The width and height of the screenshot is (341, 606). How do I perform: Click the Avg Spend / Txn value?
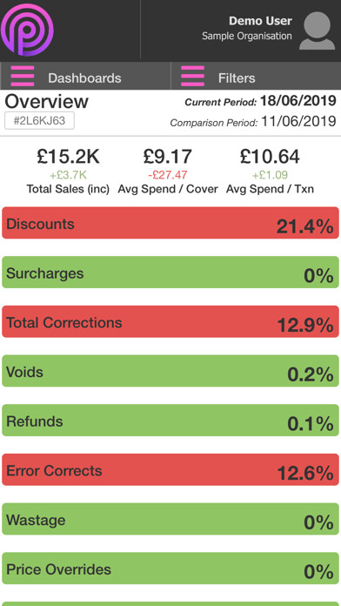click(270, 157)
